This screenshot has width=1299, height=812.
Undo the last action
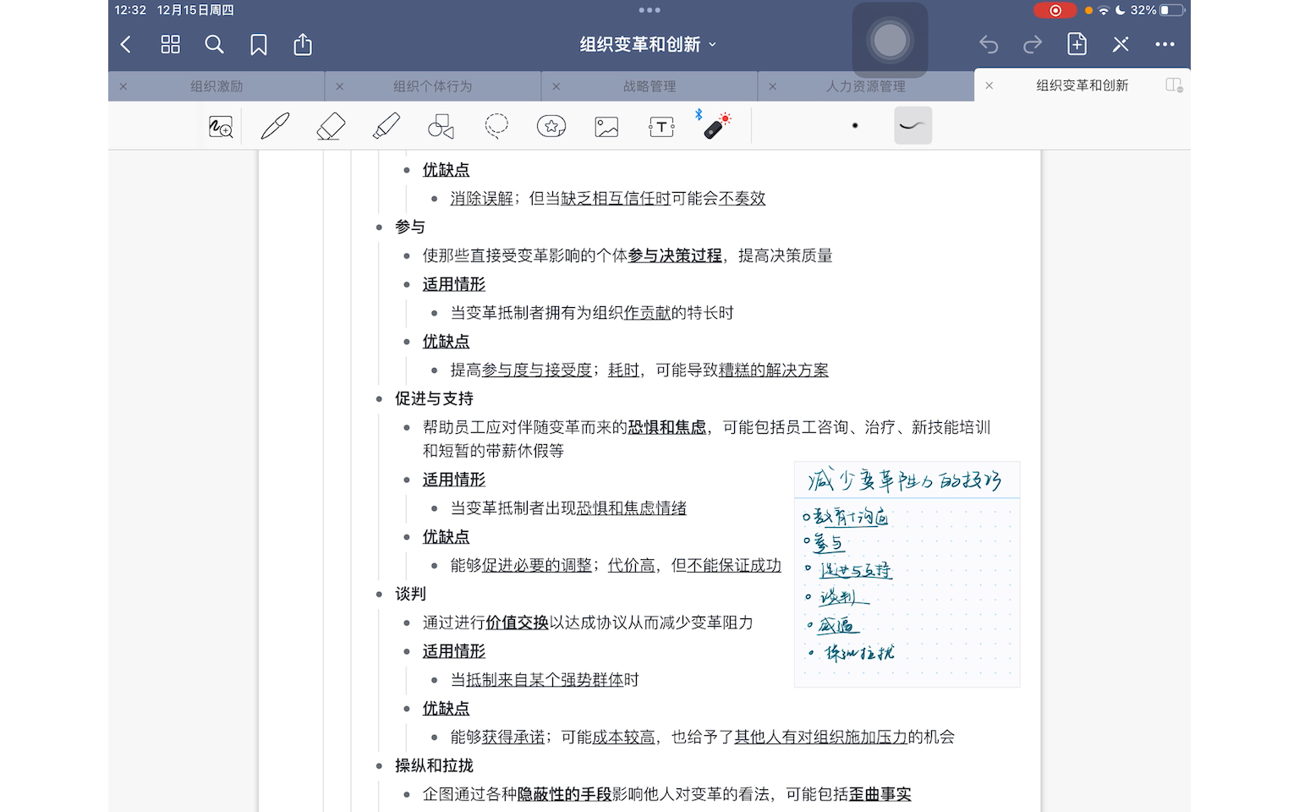989,44
